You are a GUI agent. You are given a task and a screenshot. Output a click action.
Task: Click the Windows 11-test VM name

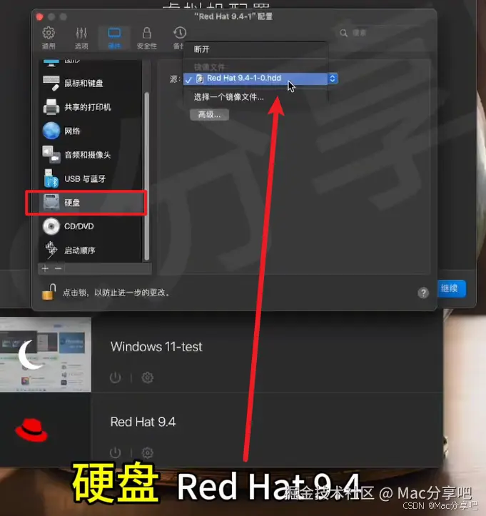[x=156, y=347]
